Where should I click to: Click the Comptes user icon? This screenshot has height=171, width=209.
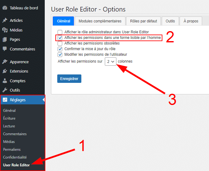(x=5, y=81)
